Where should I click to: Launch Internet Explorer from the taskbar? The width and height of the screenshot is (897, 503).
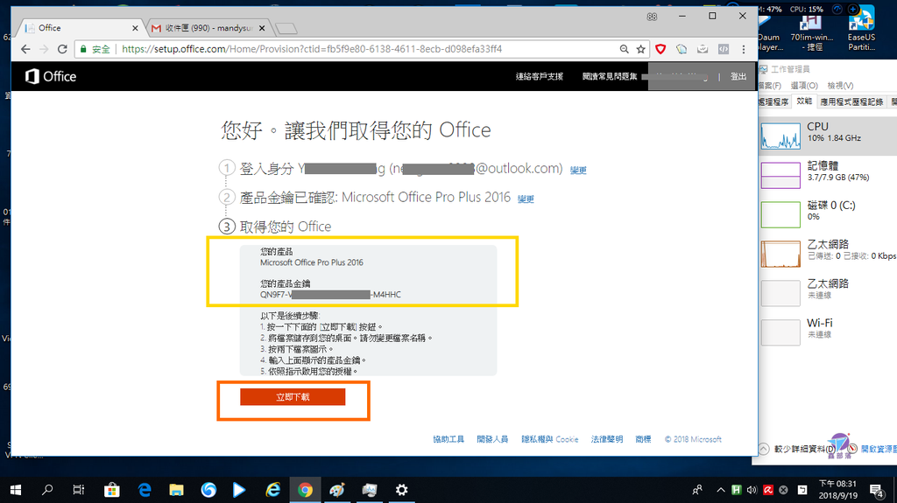[273, 490]
